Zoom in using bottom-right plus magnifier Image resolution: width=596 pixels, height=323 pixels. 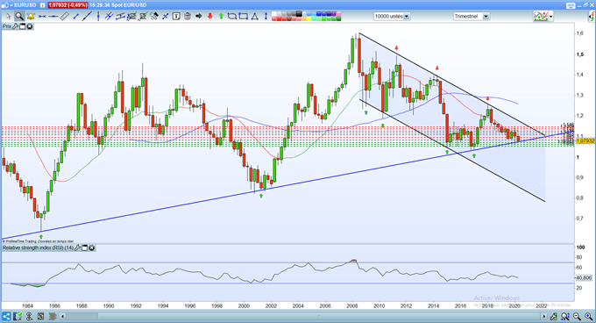[x=589, y=316]
